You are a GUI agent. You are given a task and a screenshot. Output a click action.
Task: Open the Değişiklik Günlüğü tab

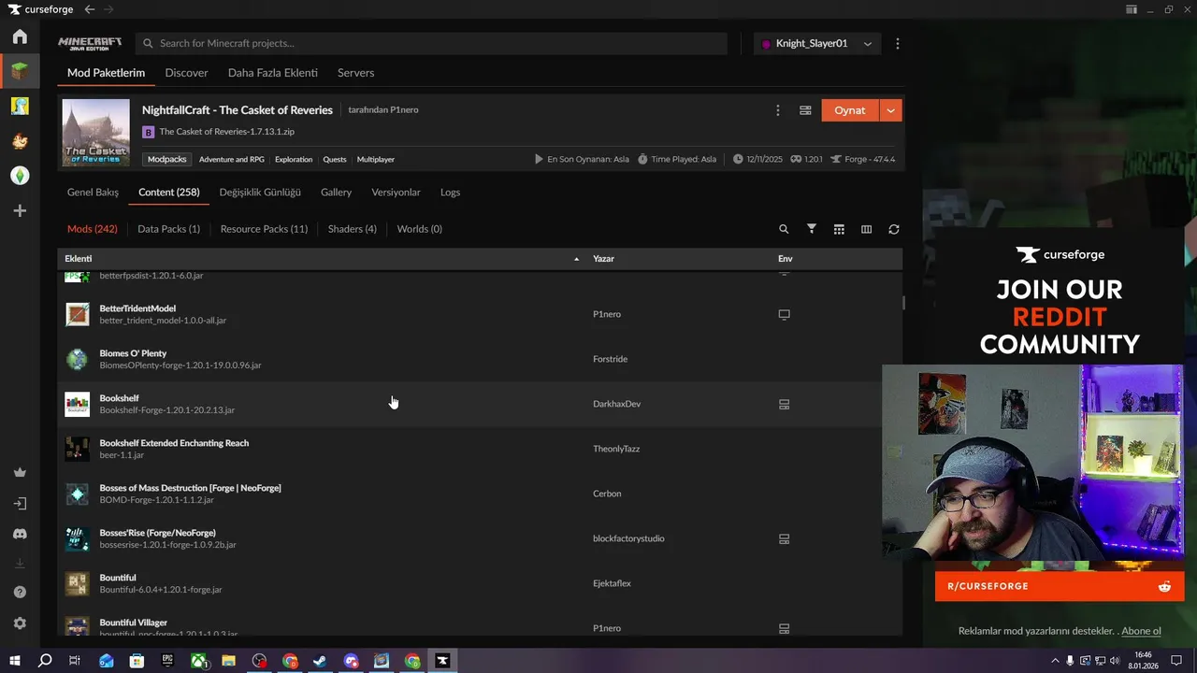[260, 193]
